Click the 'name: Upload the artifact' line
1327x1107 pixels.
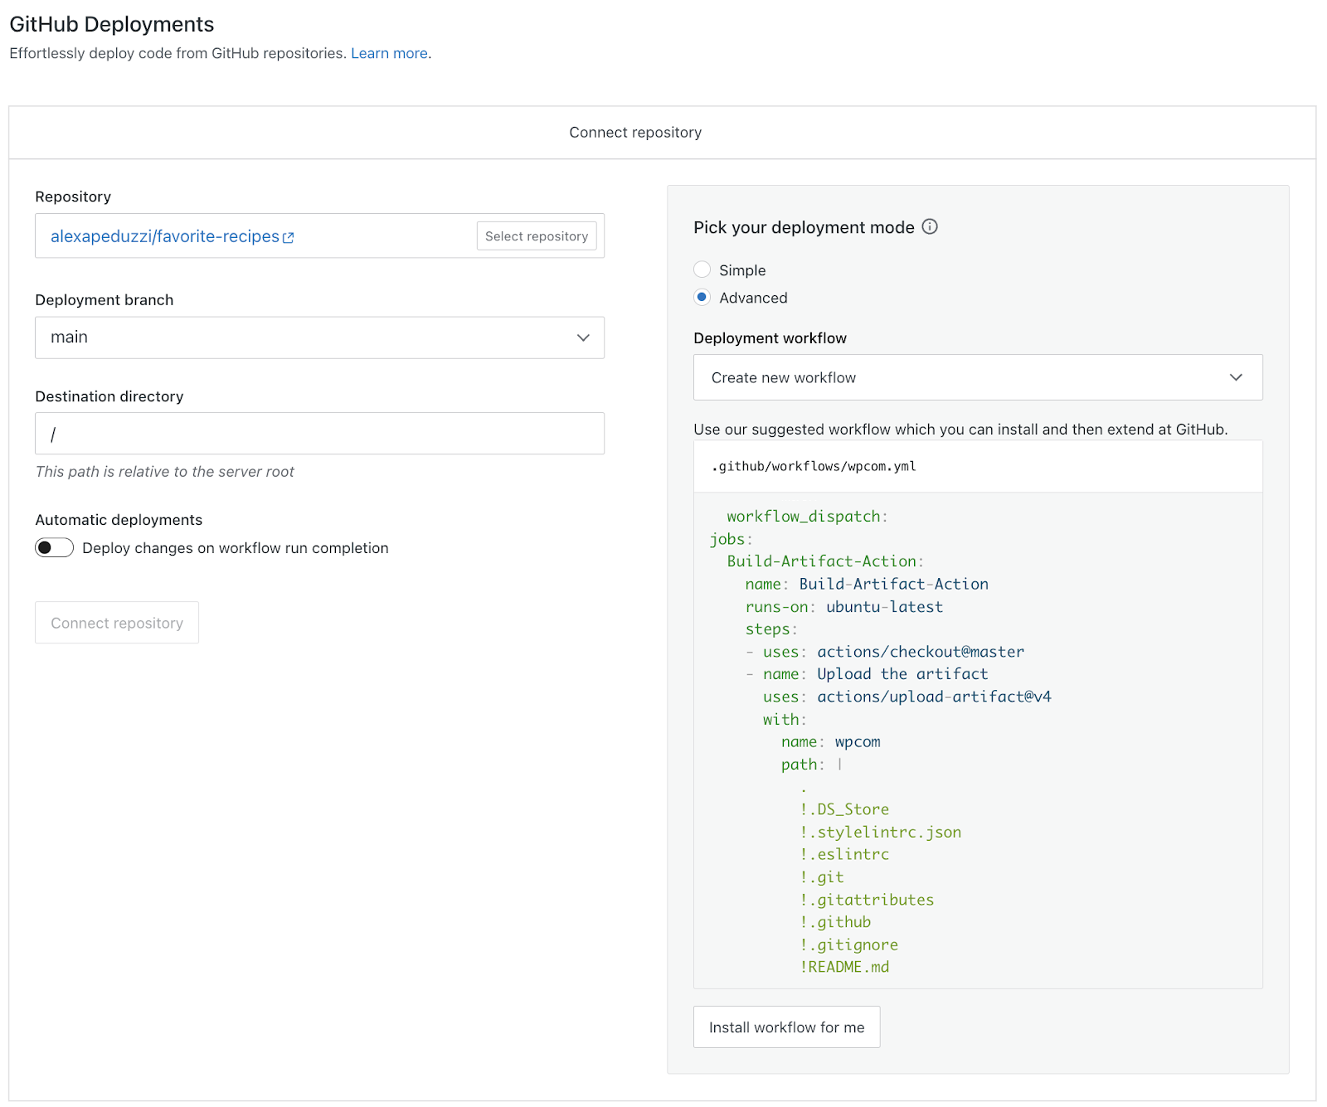(867, 674)
